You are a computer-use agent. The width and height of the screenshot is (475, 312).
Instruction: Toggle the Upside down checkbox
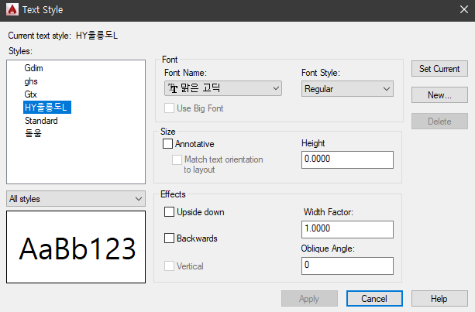pyautogui.click(x=169, y=212)
